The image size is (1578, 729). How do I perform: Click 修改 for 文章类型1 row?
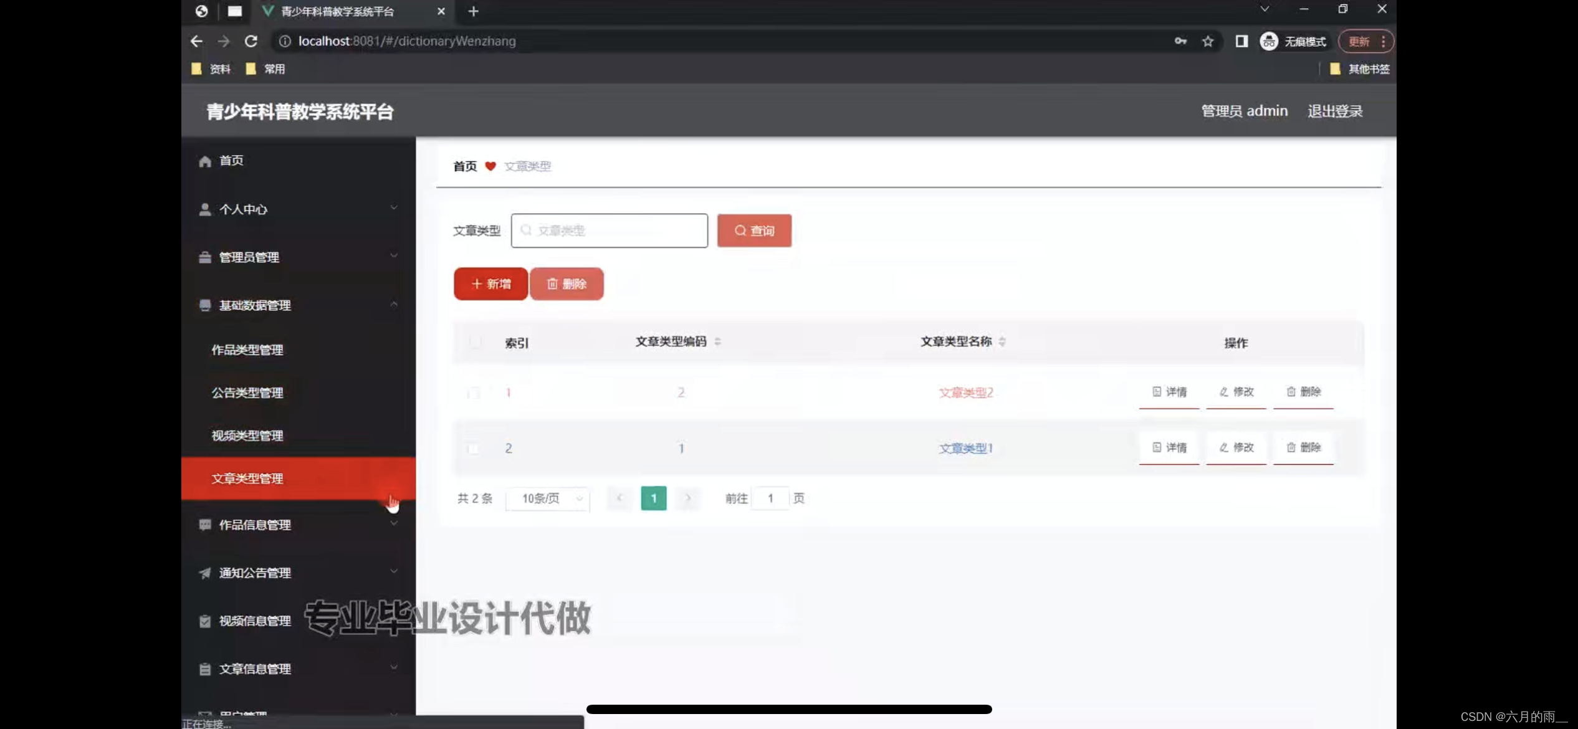[x=1236, y=447]
